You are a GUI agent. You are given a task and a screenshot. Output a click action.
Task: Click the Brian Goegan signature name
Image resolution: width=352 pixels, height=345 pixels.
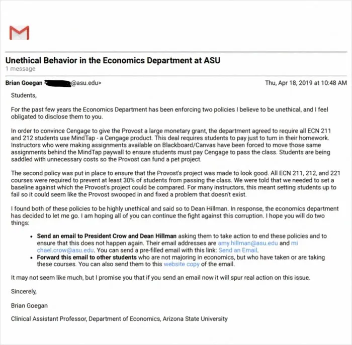pos(29,306)
